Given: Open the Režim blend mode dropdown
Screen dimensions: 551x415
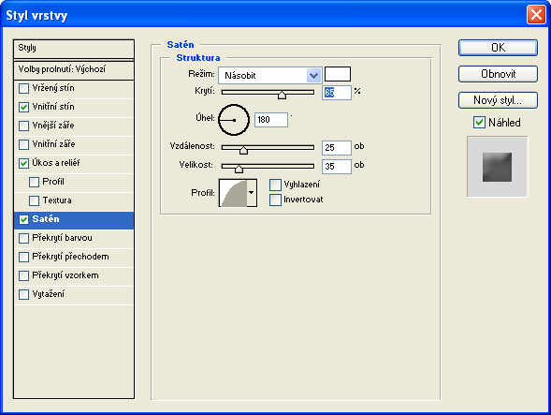Looking at the screenshot, I should (x=269, y=75).
